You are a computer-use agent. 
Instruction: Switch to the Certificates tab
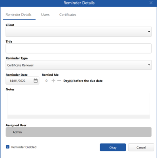point(68,15)
